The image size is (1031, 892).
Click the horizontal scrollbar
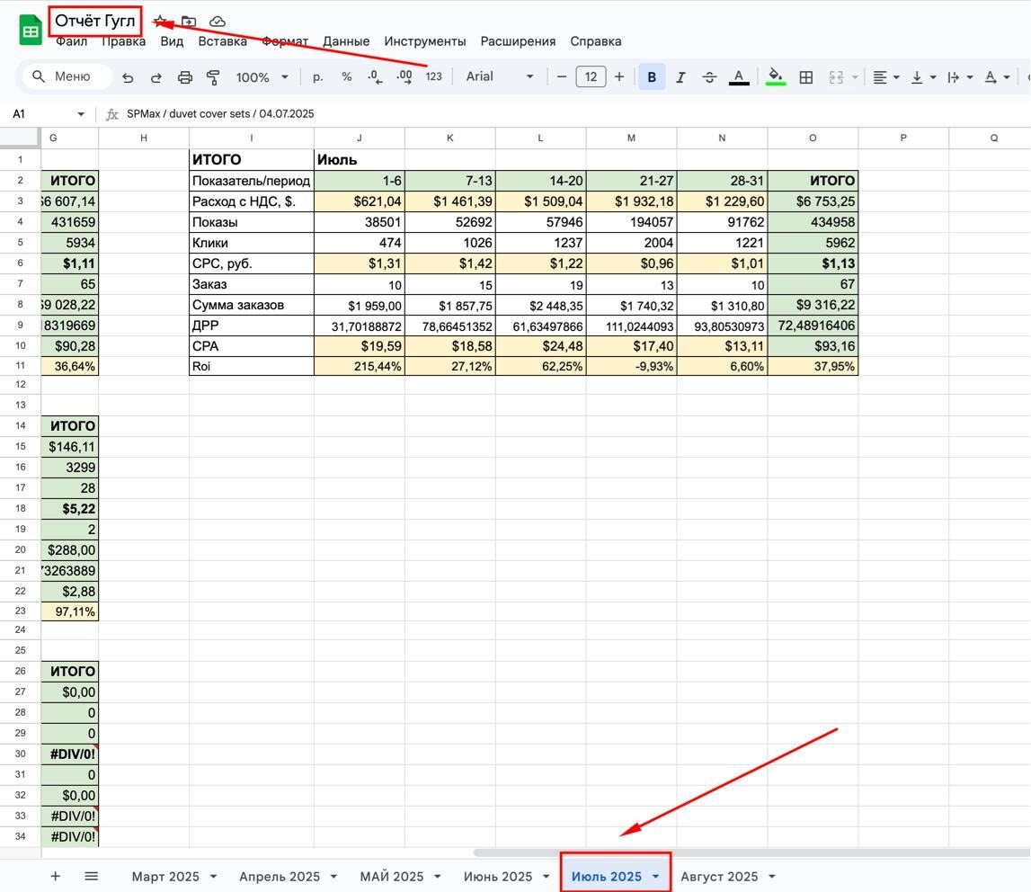tap(751, 852)
